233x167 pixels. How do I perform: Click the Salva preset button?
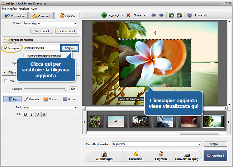pos(42,31)
